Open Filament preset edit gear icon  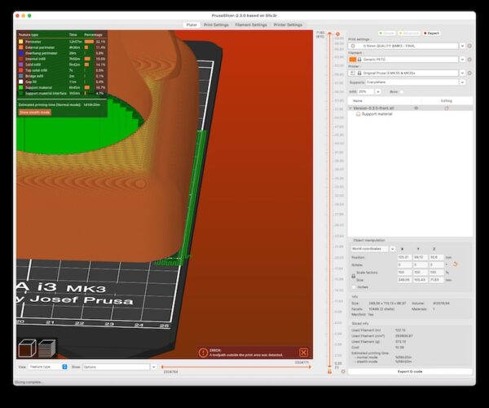[469, 60]
